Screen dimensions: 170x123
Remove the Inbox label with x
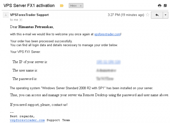coord(81,6)
